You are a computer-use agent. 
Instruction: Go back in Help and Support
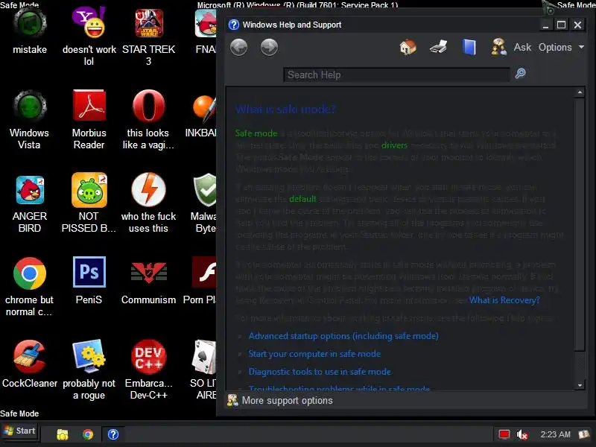[x=238, y=48]
